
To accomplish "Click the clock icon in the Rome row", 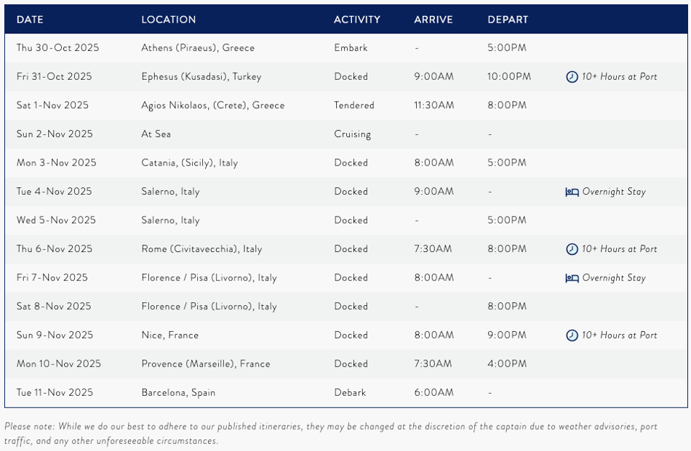I will (572, 249).
